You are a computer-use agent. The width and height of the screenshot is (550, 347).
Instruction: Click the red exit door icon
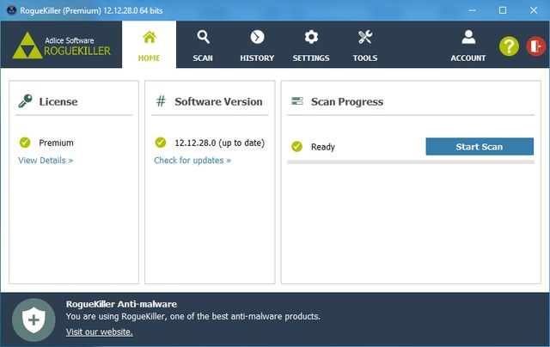click(x=535, y=46)
